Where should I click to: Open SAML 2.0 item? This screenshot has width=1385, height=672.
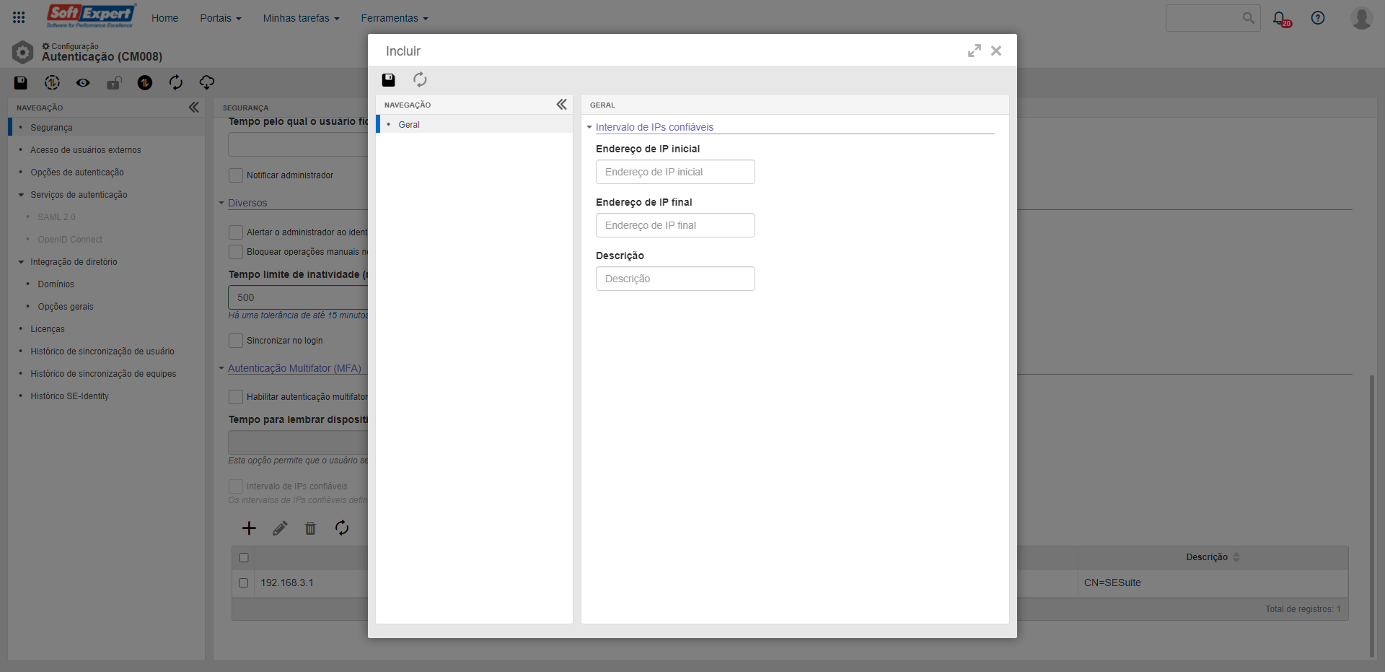(x=56, y=217)
